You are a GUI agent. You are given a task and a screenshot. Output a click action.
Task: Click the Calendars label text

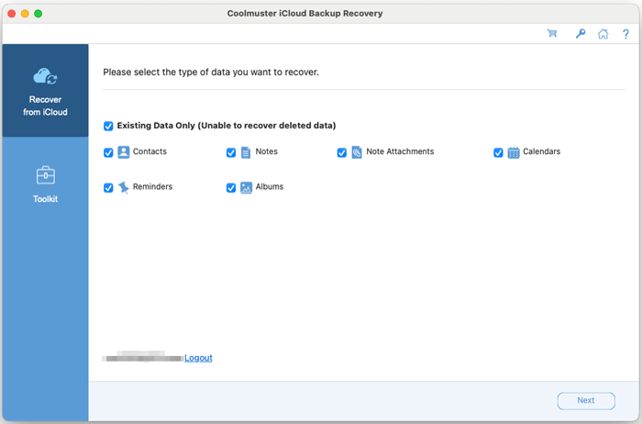click(542, 151)
